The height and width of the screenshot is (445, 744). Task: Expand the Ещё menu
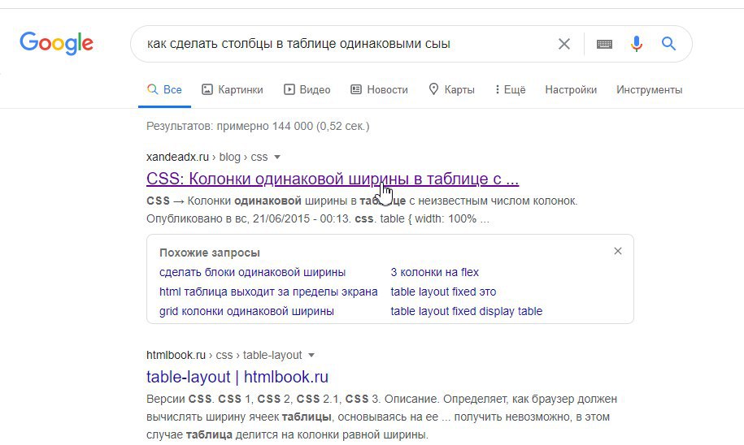click(510, 89)
